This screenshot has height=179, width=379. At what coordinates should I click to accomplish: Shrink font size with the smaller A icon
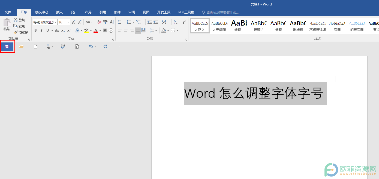(x=80, y=22)
